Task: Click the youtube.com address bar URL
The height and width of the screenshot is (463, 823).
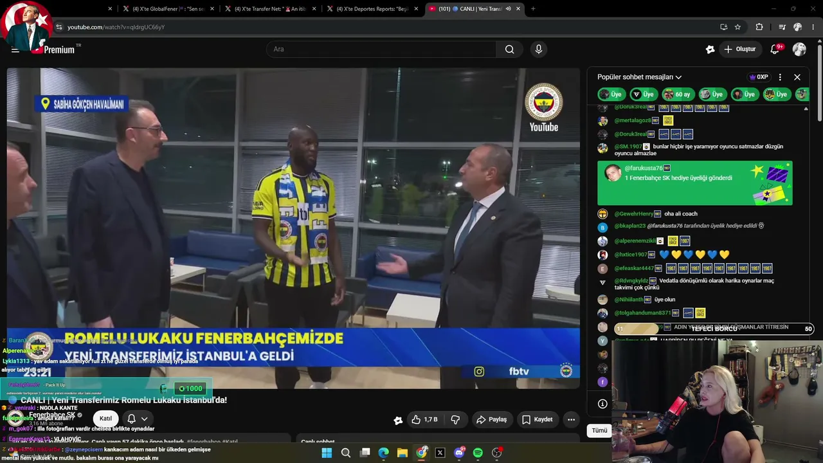Action: click(x=116, y=27)
